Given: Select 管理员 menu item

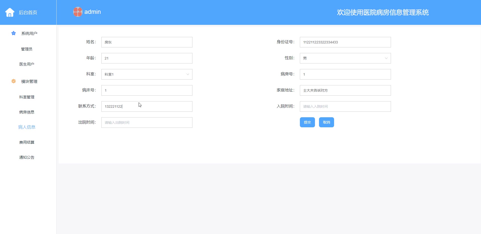Looking at the screenshot, I should [27, 49].
